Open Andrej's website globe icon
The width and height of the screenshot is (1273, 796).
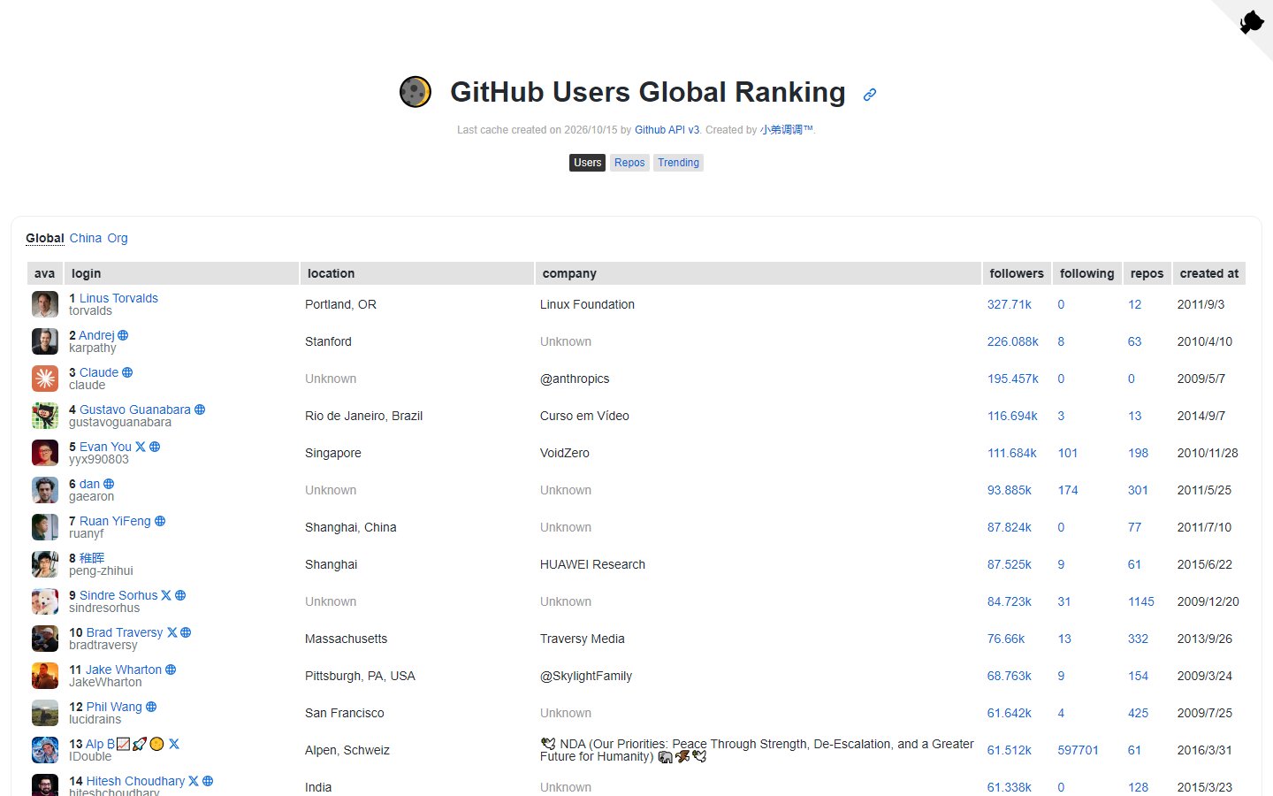pos(123,335)
